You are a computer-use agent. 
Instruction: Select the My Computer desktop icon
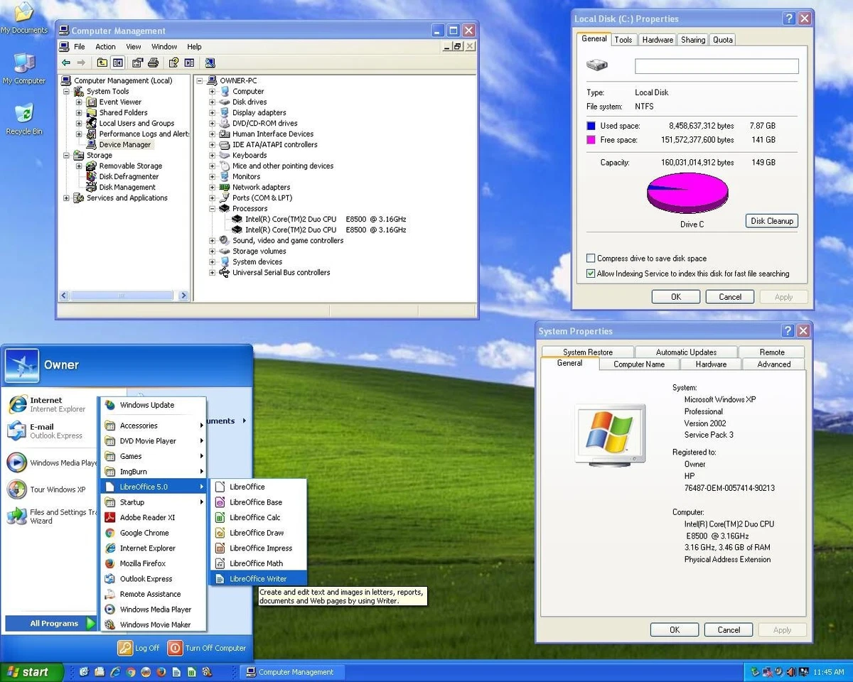coord(24,69)
